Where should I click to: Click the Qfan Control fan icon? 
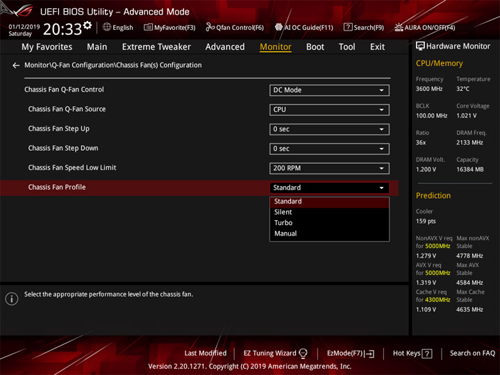pos(210,27)
